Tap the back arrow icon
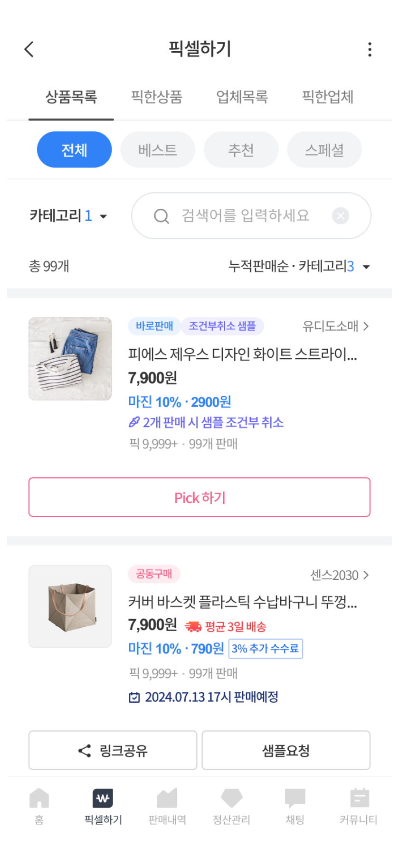The image size is (399, 847). [29, 49]
